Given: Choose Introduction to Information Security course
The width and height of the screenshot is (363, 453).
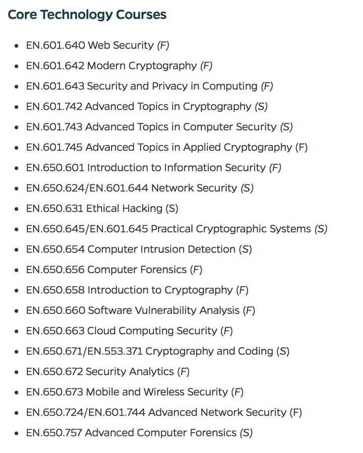Looking at the screenshot, I should tap(153, 168).
